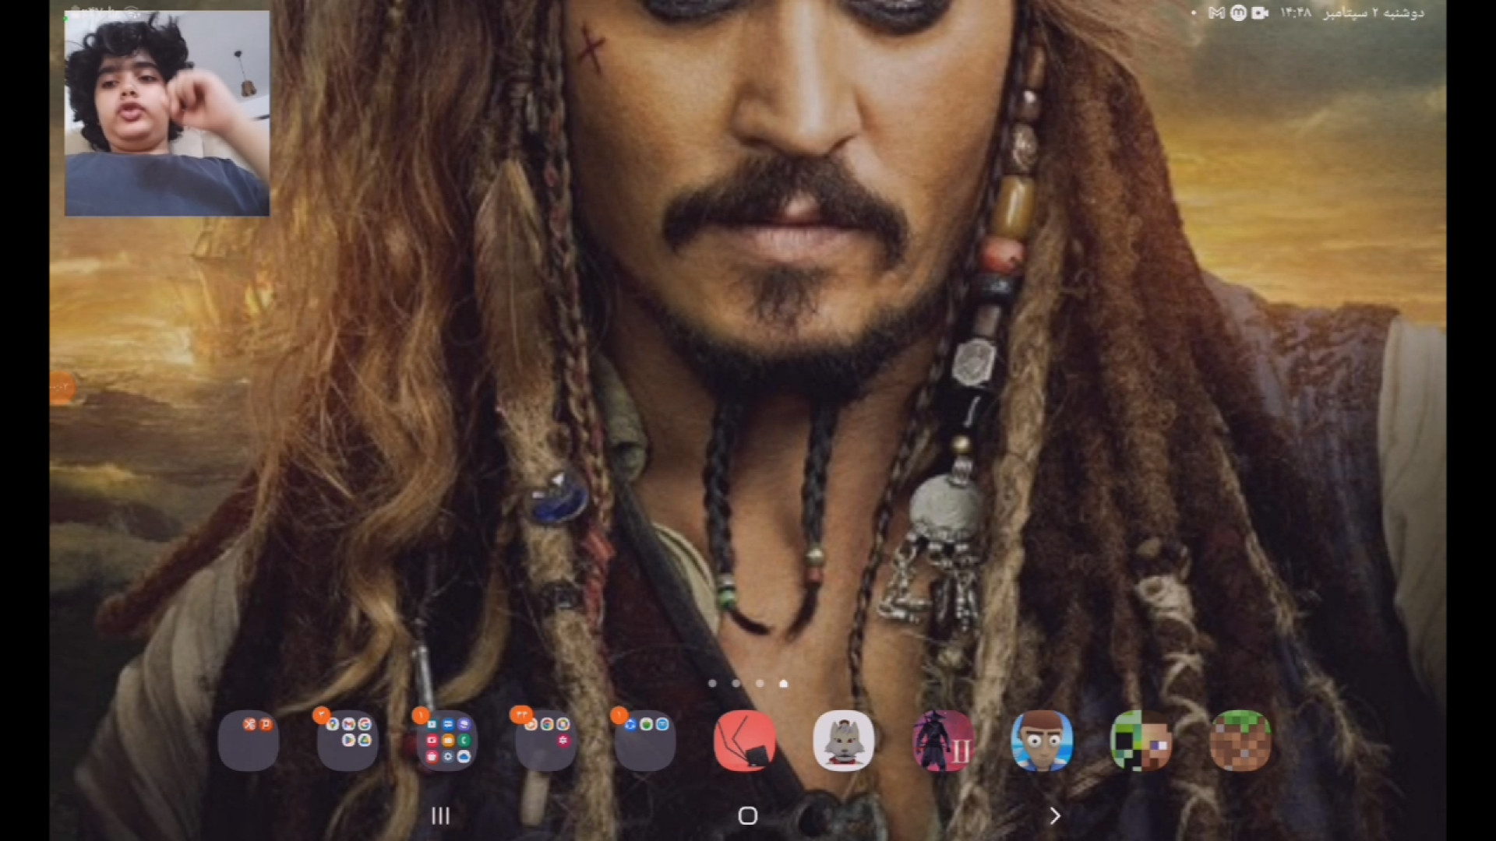
Task: Launch the cartoon man face game
Action: [x=1042, y=741]
